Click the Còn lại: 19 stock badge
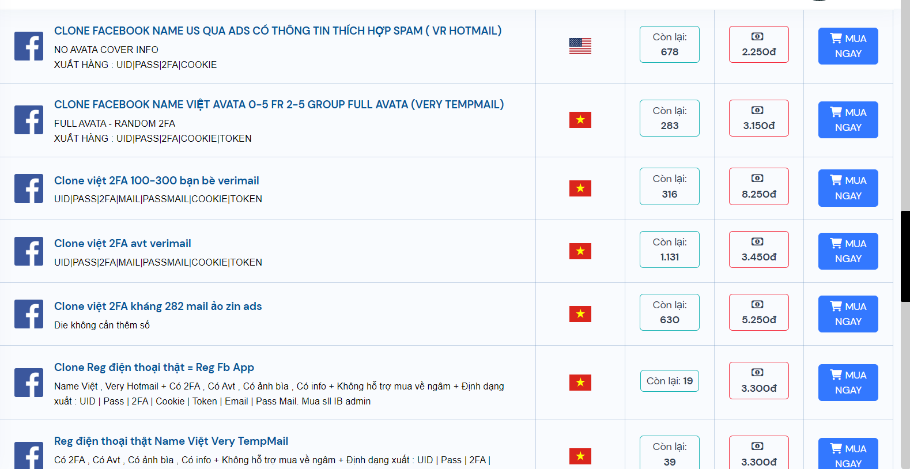The height and width of the screenshot is (469, 910). click(x=670, y=381)
